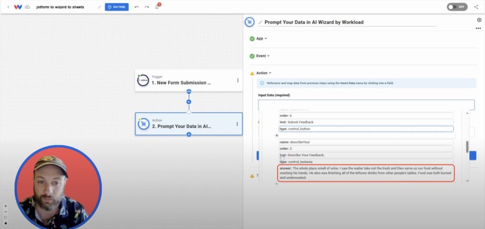The image size is (485, 229).
Task: Click the cloud save status icon
Action: (x=27, y=7)
